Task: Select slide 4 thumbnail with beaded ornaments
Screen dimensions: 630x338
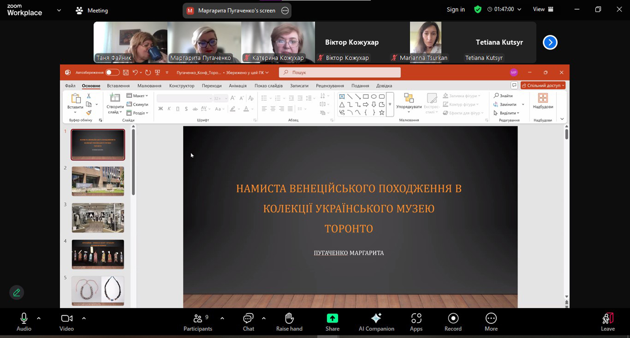Action: point(98,254)
